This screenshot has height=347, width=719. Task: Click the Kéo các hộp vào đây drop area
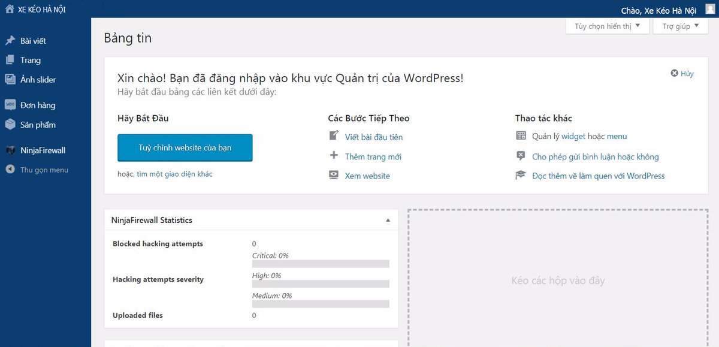pos(558,280)
